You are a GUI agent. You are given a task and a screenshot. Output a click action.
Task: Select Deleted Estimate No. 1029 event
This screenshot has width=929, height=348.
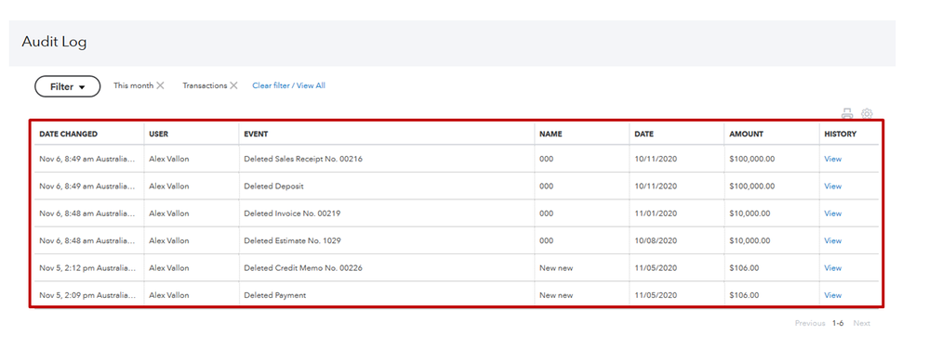[x=292, y=240]
